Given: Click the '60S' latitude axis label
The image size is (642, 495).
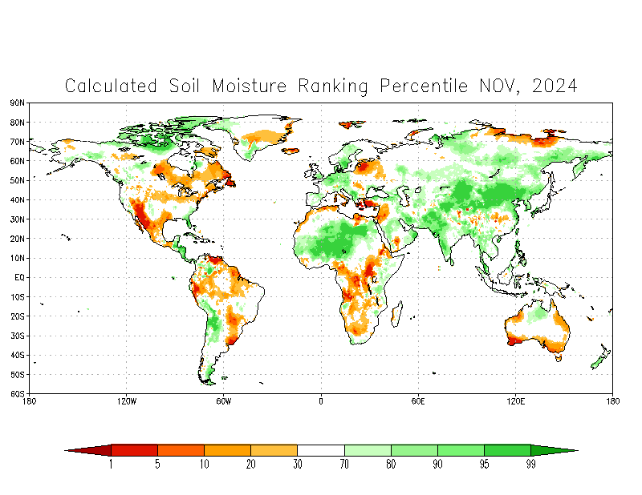Looking at the screenshot, I should (18, 394).
